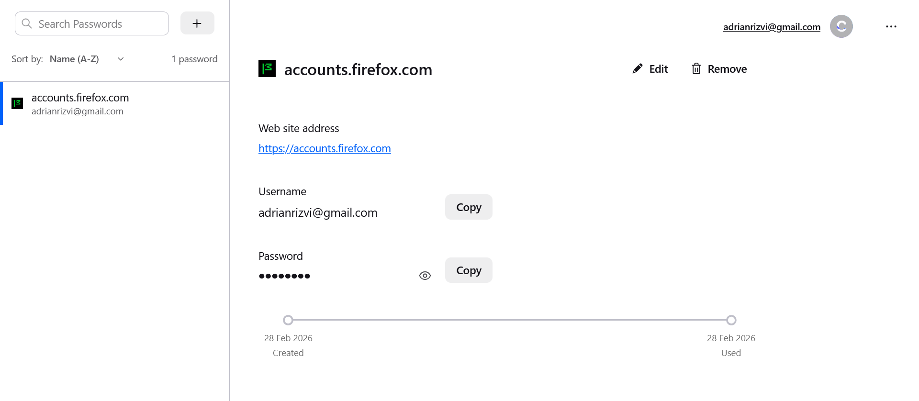919x401 pixels.
Task: Reveal password using the eye icon
Action: pos(425,276)
